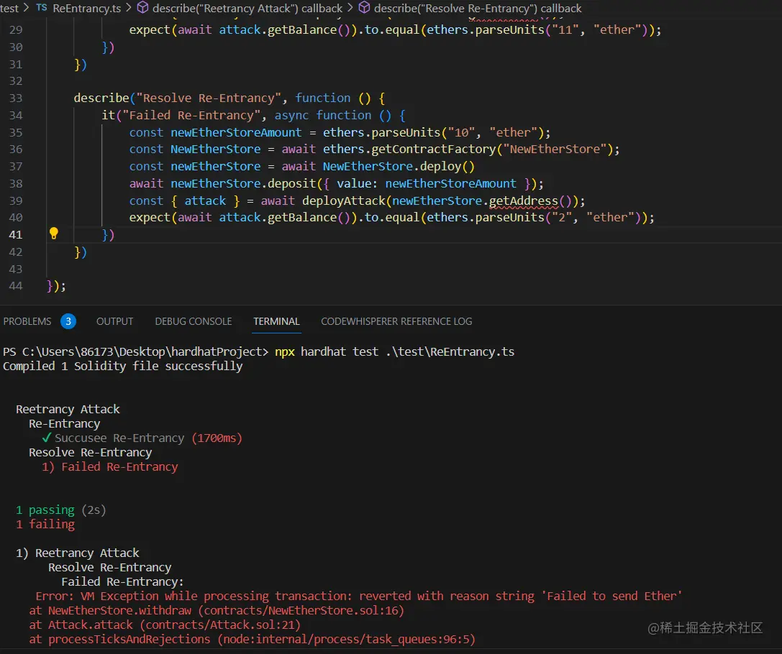Click the deposit call on line 38

[x=291, y=184]
